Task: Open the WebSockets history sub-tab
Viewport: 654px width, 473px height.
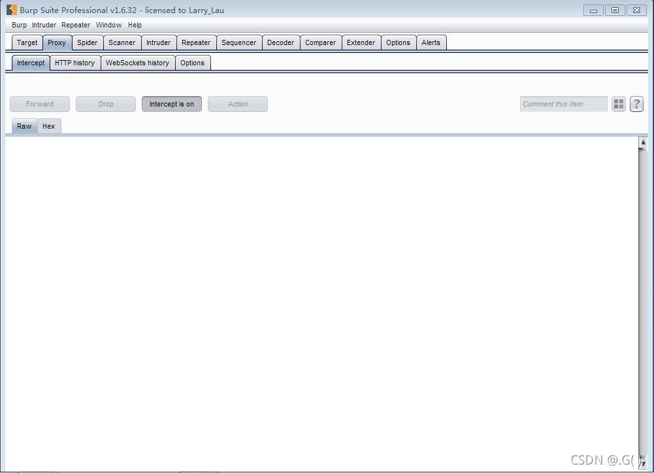Action: 137,63
